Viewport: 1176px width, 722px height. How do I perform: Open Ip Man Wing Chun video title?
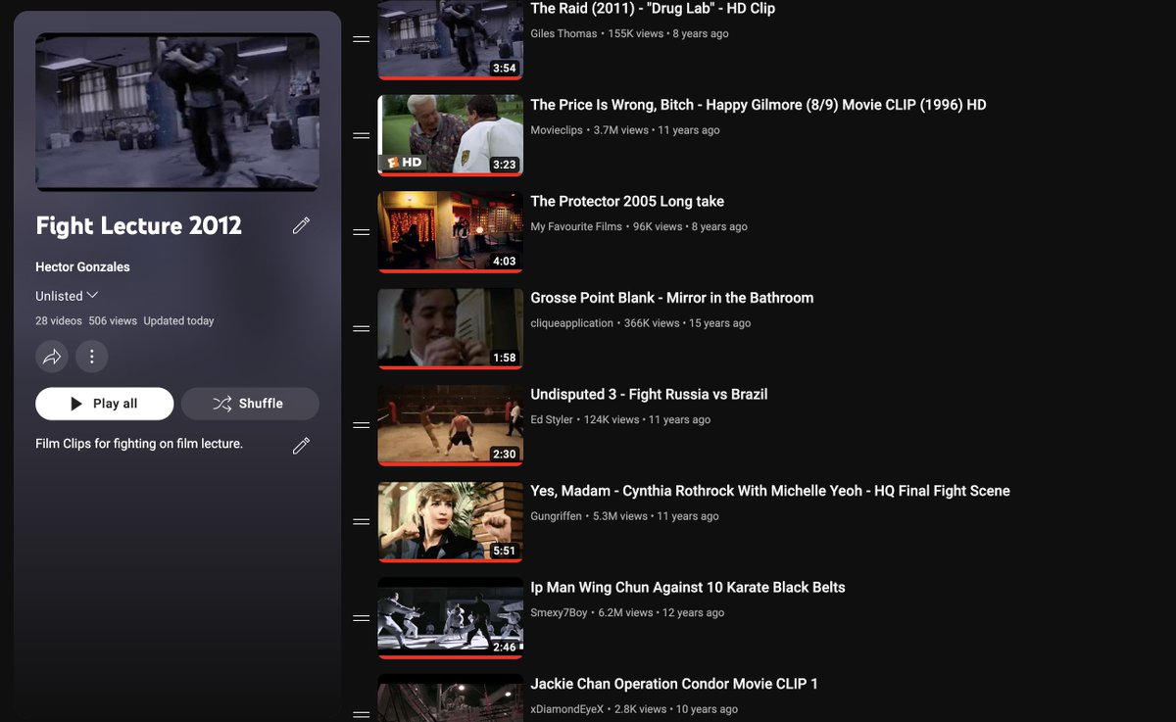point(688,588)
